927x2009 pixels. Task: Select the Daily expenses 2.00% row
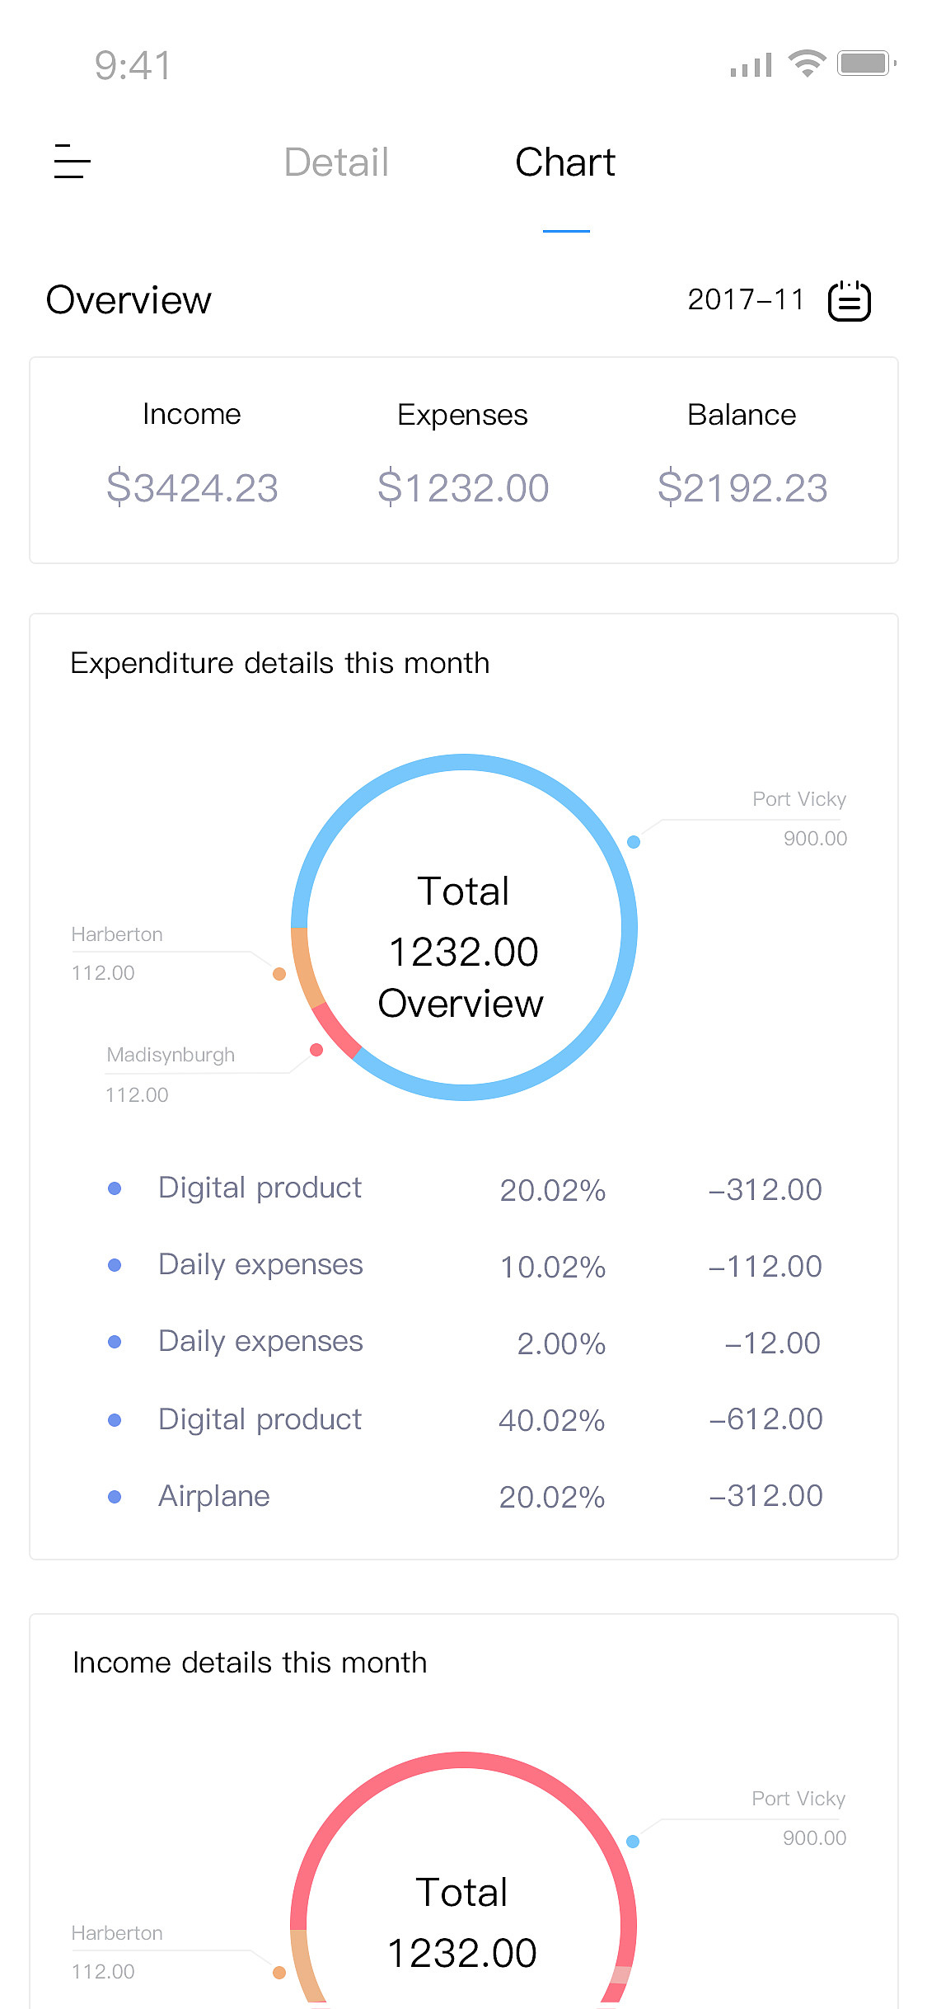[463, 1343]
